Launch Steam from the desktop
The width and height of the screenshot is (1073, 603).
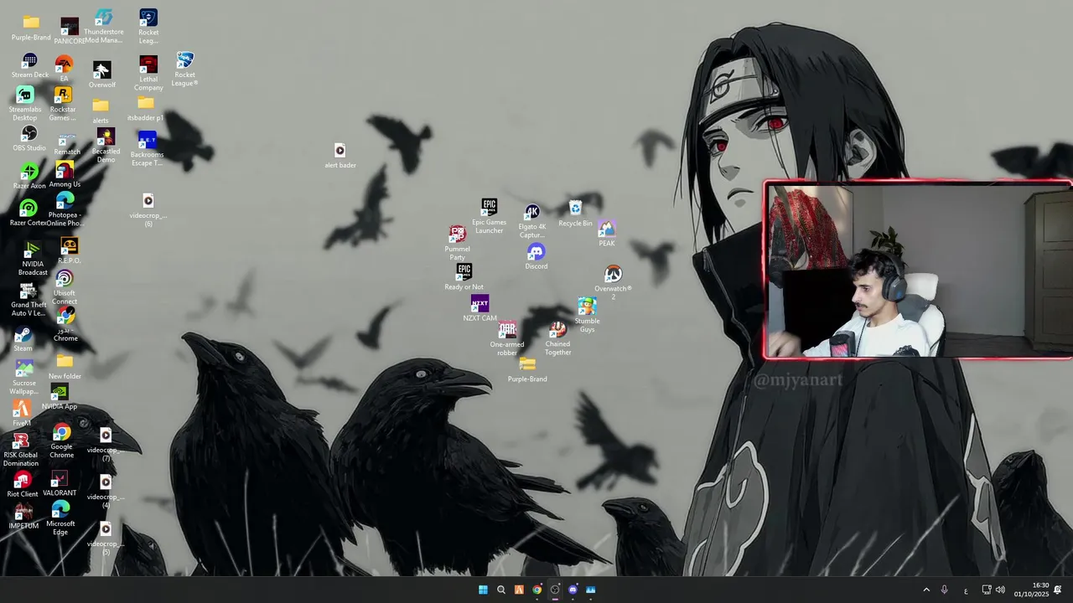(23, 340)
